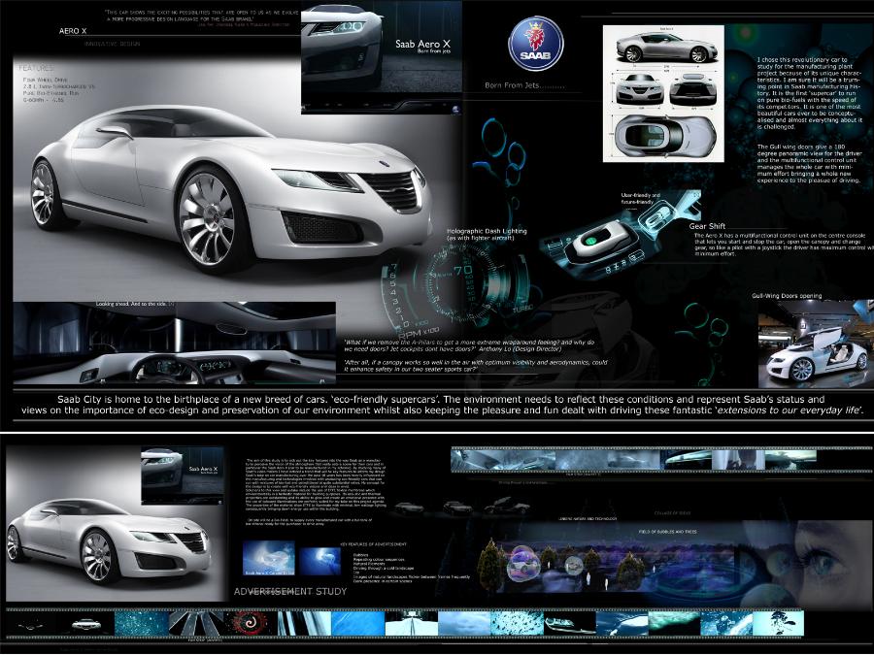Viewport: 874px width, 655px height.
Task: Click the Advertisement Study heading
Action: point(290,591)
